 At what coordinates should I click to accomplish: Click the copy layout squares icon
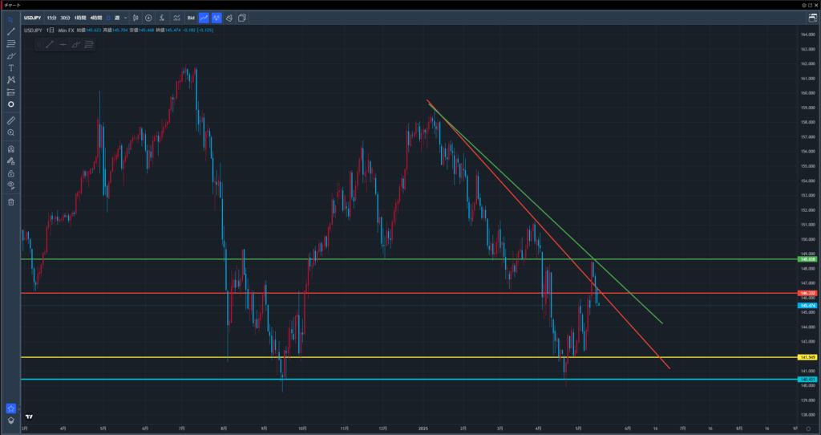[242, 18]
